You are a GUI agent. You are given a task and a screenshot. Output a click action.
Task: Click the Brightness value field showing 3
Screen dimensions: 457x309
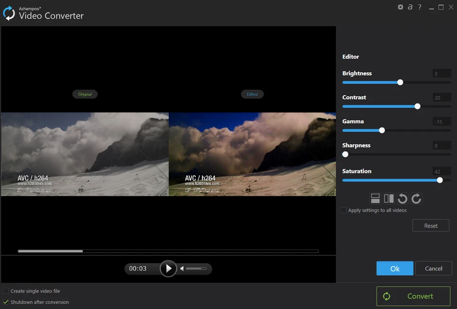(x=441, y=73)
